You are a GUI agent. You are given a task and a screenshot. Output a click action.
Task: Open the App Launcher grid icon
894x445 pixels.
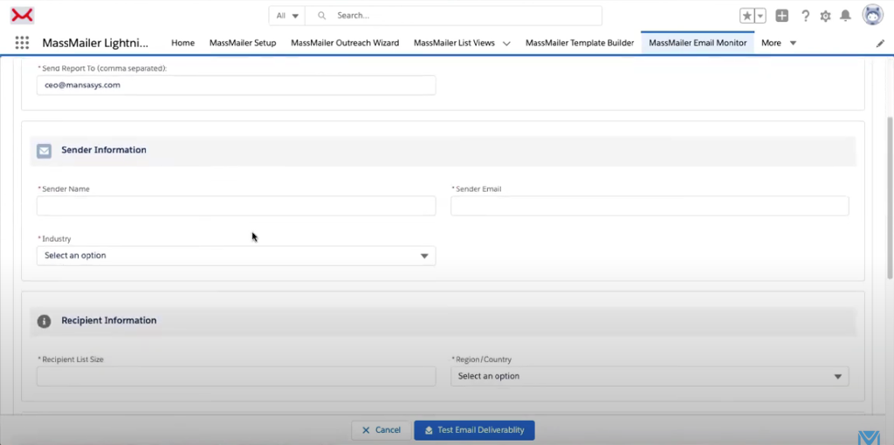(22, 43)
